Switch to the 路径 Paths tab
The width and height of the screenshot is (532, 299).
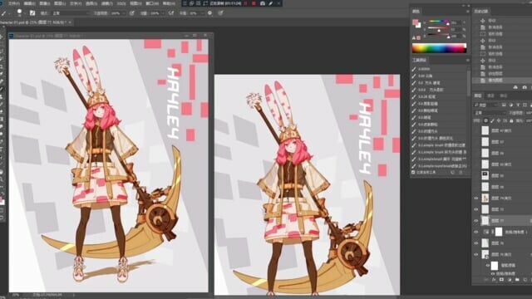(x=504, y=96)
